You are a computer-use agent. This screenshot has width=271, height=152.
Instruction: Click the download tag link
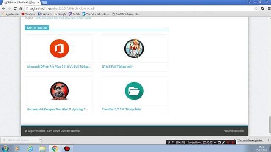point(47,18)
